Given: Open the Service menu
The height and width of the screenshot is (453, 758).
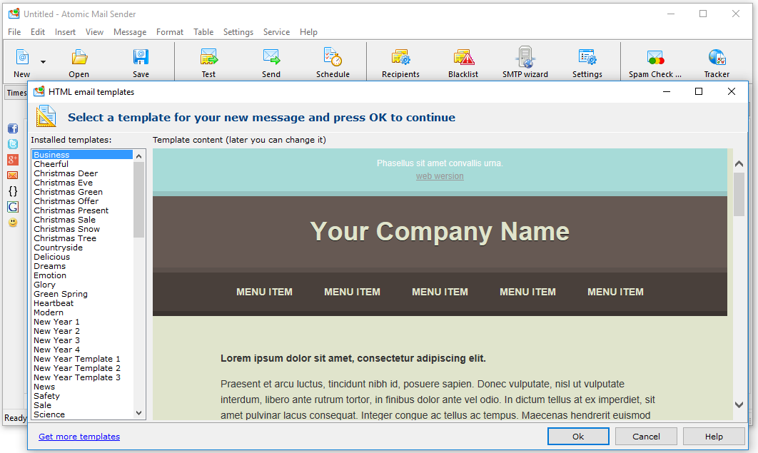Looking at the screenshot, I should tap(276, 32).
